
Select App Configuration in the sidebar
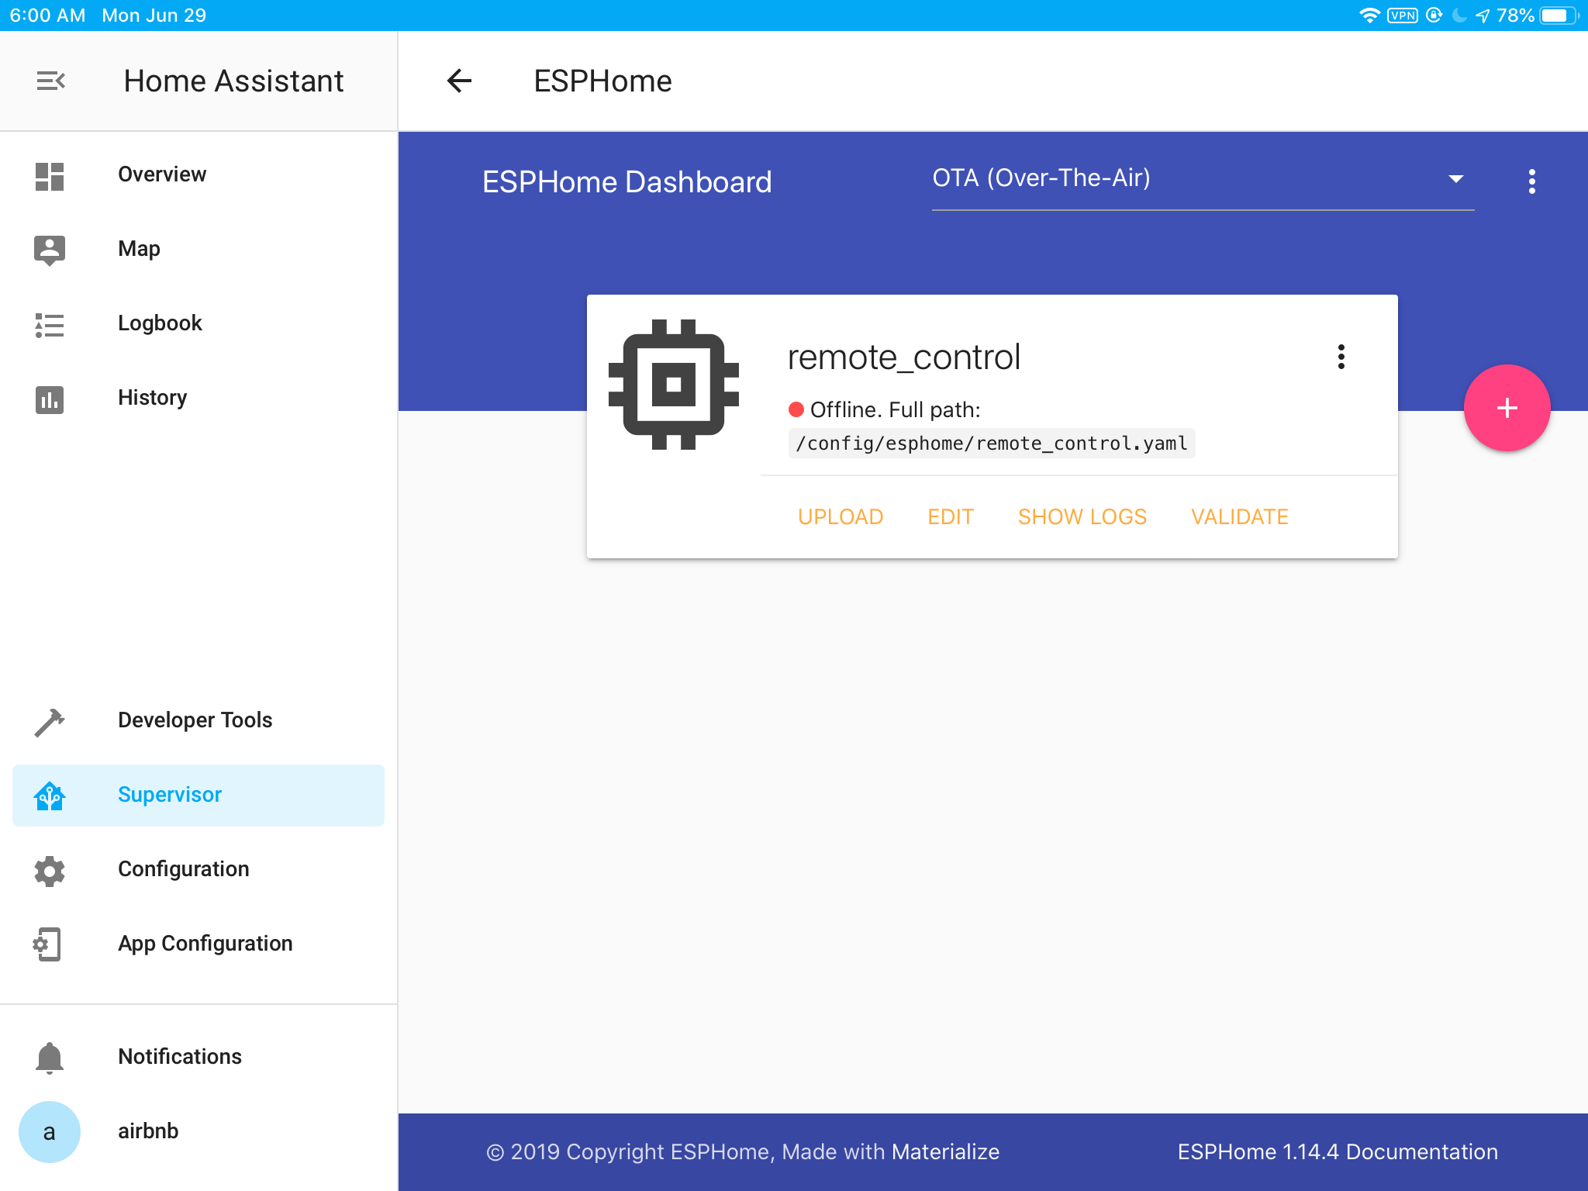pos(198,944)
